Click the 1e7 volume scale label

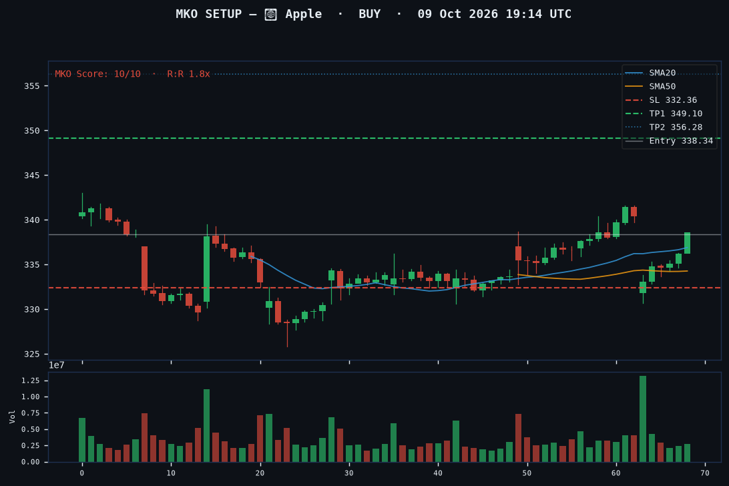click(57, 366)
